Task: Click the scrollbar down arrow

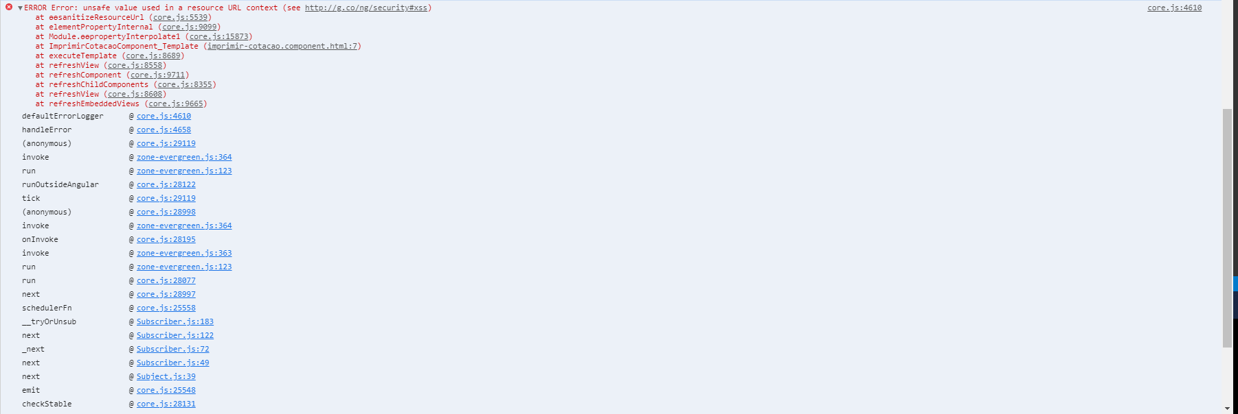Action: (x=1227, y=409)
